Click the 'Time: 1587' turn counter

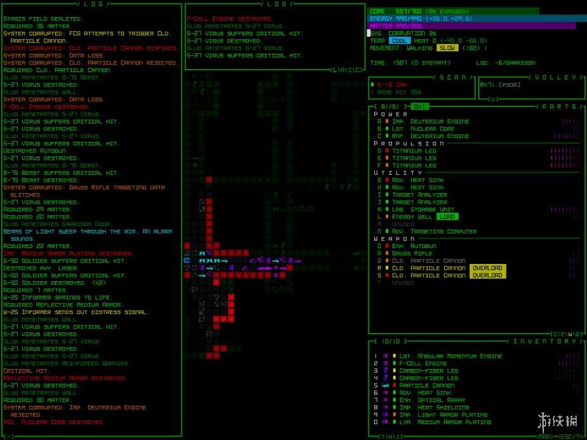pyautogui.click(x=389, y=63)
